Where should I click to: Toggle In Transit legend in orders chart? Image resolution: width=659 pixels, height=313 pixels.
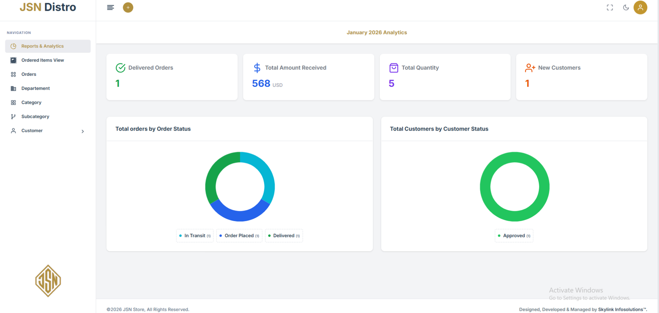(x=195, y=236)
